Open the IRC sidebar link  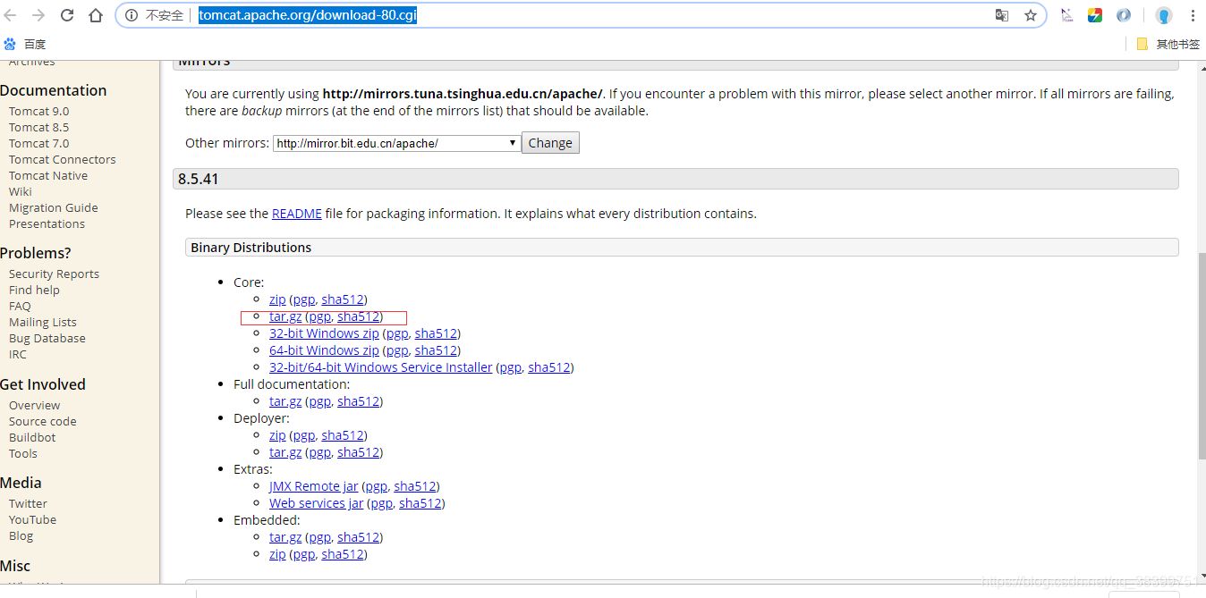click(18, 354)
